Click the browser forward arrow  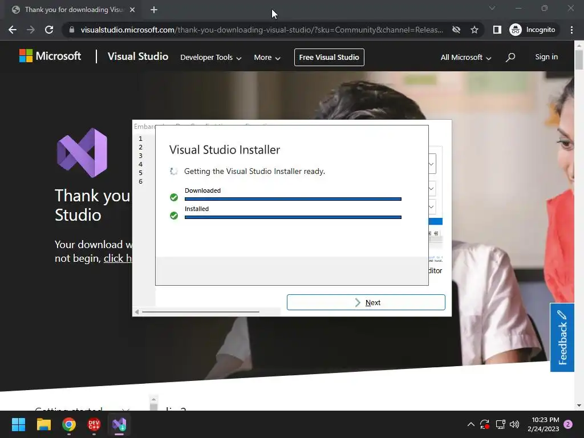click(x=31, y=30)
